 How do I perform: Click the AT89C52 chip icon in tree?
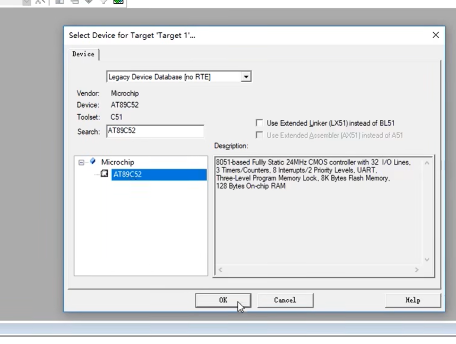(x=105, y=174)
